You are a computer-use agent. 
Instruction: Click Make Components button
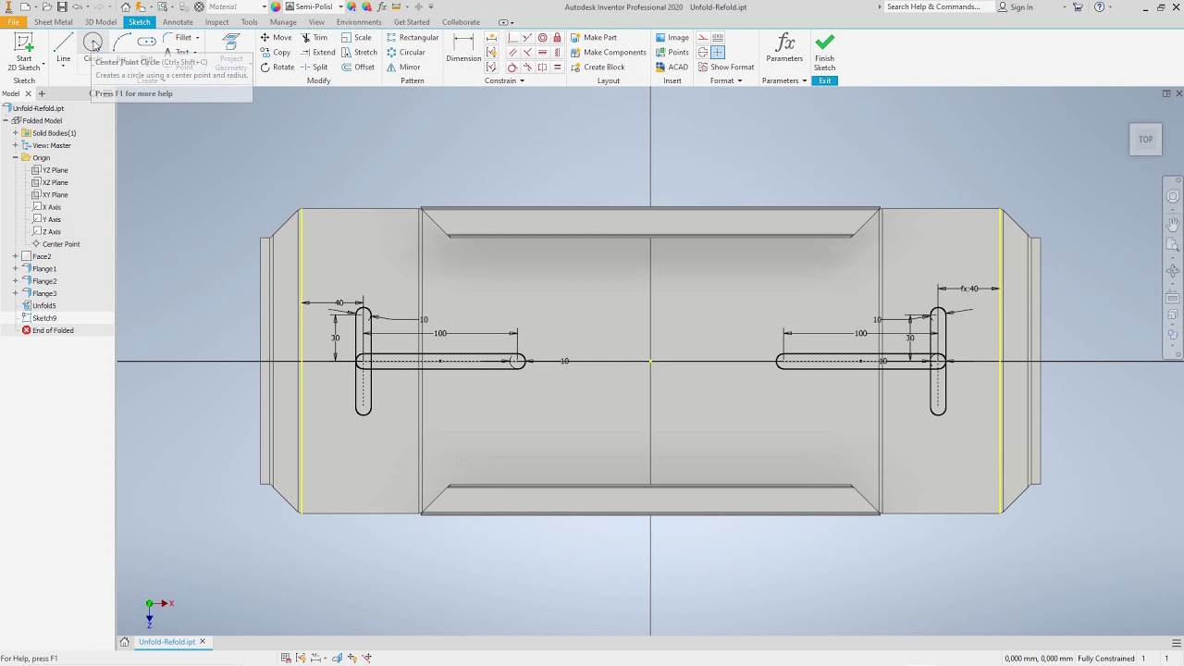607,53
